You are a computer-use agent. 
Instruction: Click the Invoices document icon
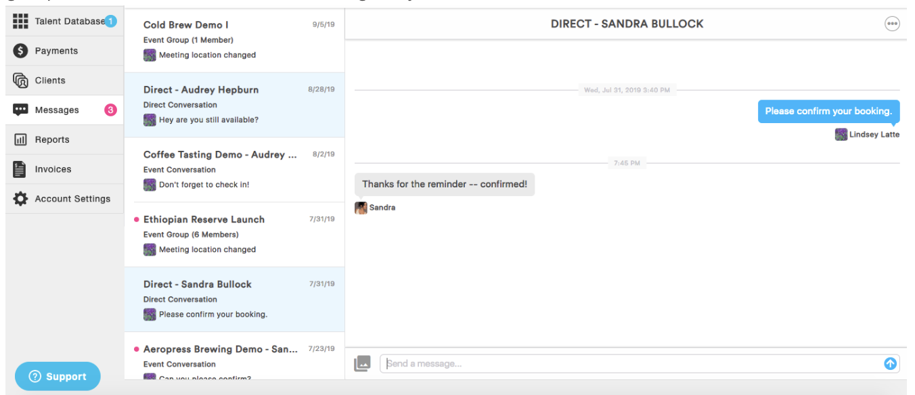point(20,170)
